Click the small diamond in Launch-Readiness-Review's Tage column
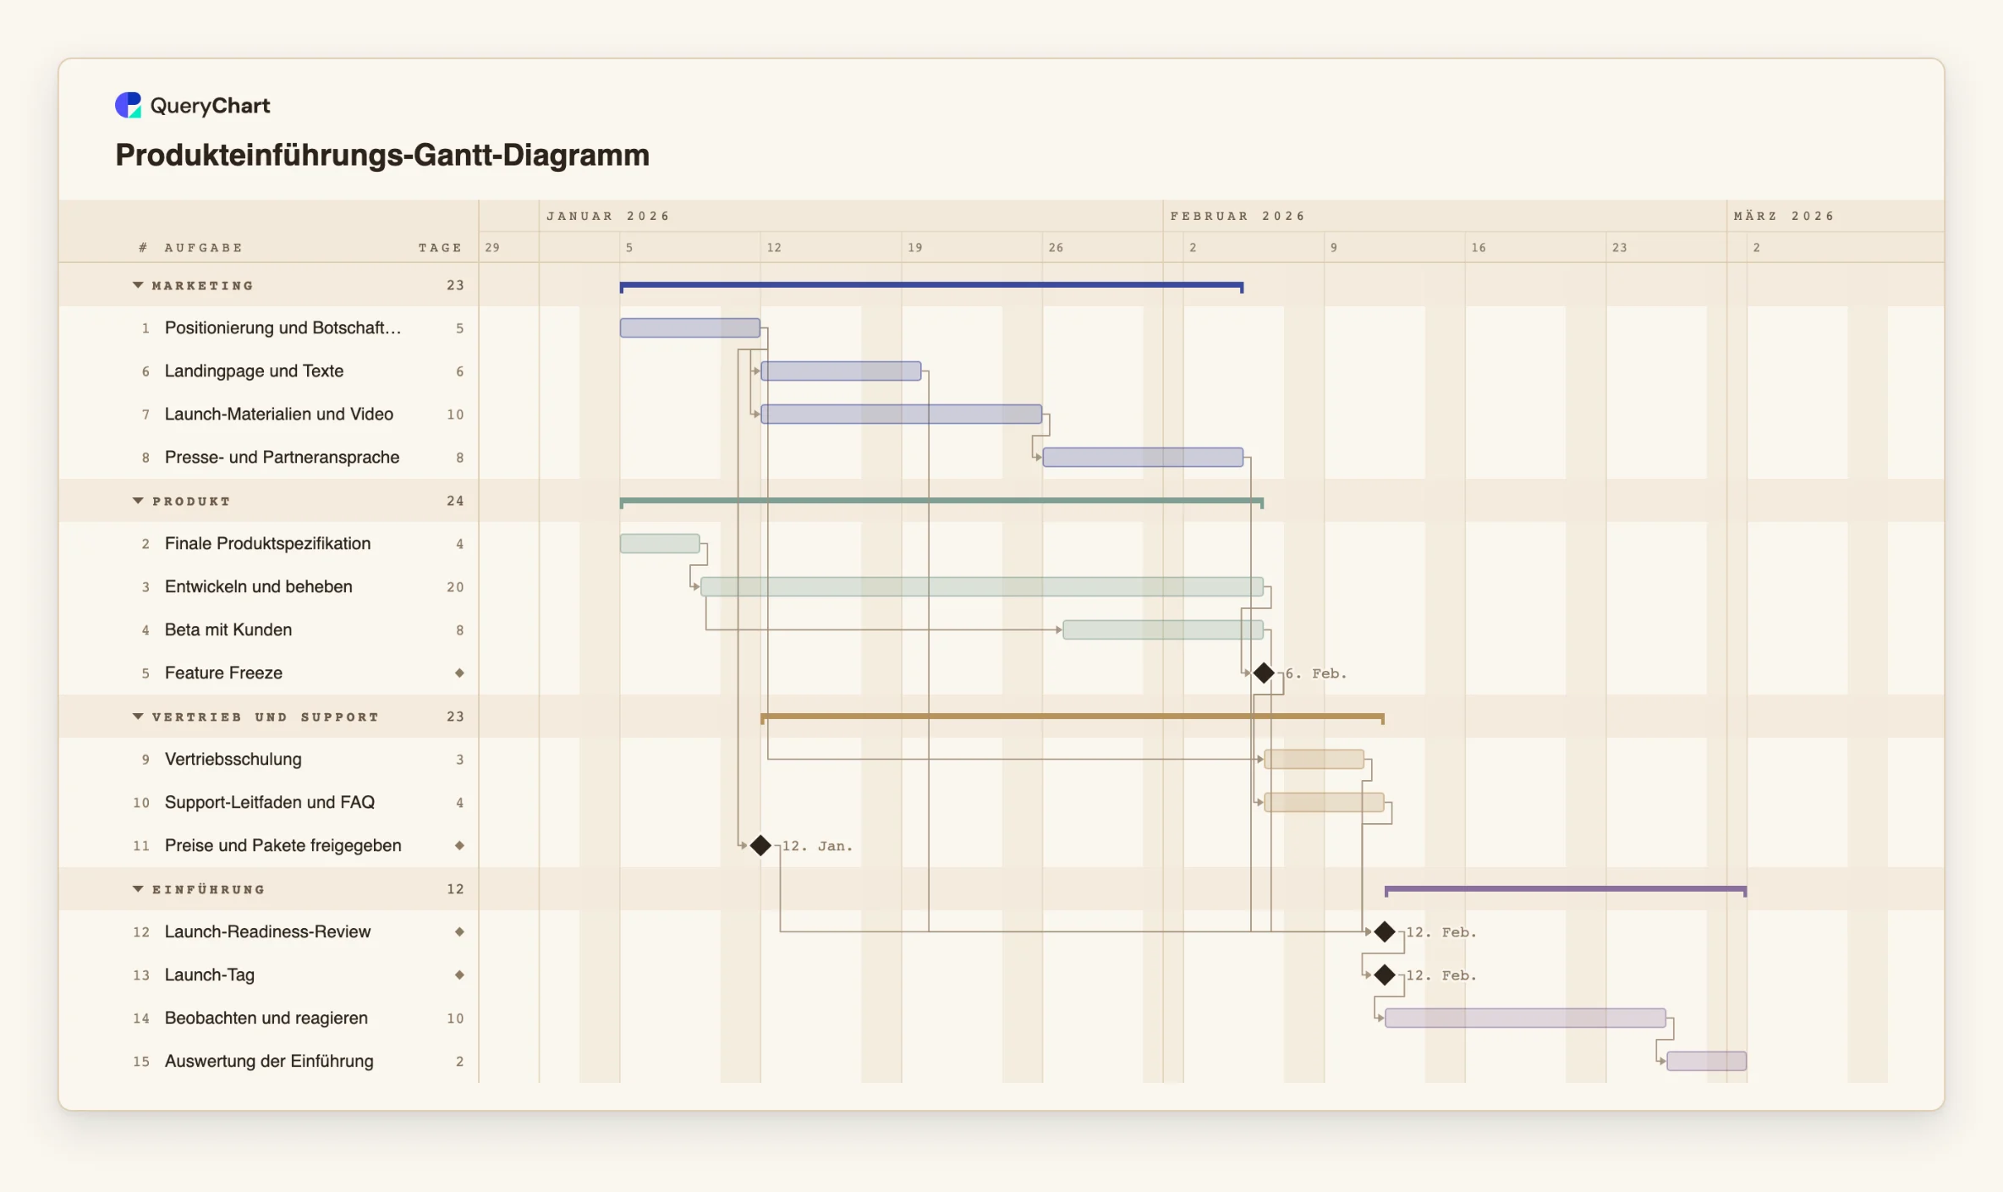This screenshot has width=2003, height=1192. pos(459,931)
